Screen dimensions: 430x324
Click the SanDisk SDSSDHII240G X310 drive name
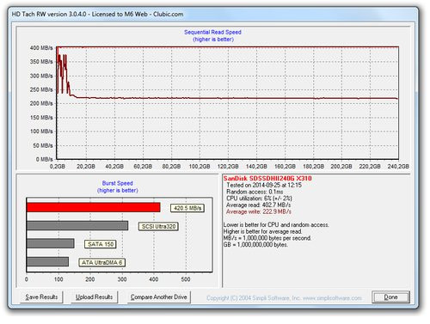click(x=267, y=178)
